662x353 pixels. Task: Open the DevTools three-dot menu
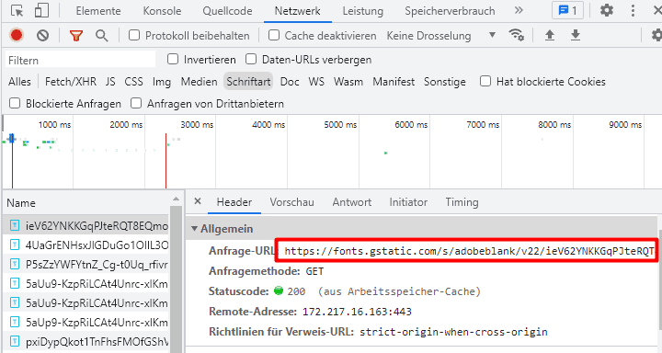633,10
